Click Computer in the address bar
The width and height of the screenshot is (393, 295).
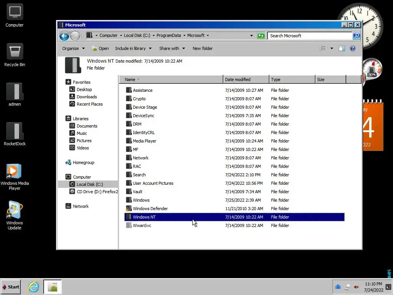(108, 35)
